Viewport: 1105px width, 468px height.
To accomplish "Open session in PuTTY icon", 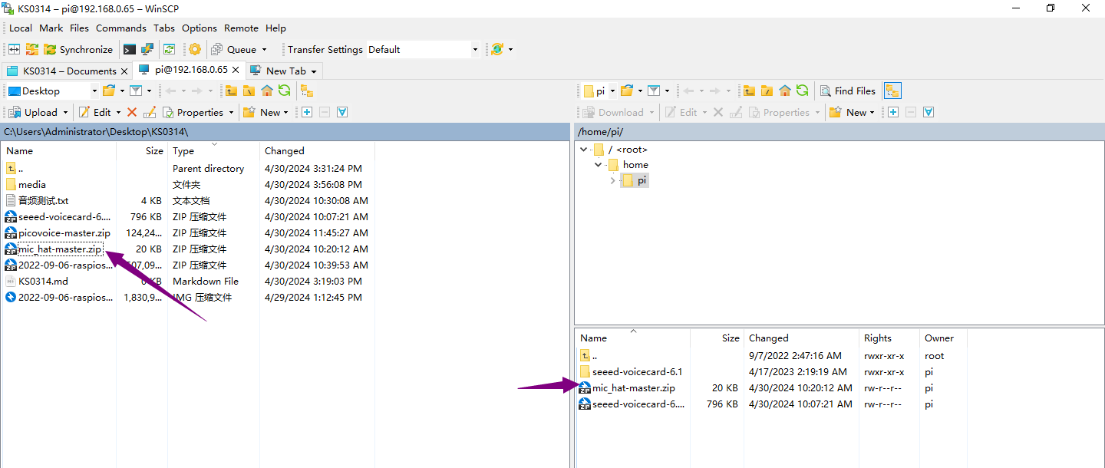I will (x=147, y=49).
